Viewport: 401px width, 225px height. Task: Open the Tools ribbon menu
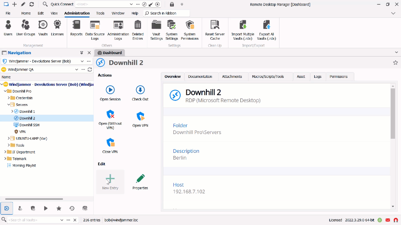click(100, 13)
